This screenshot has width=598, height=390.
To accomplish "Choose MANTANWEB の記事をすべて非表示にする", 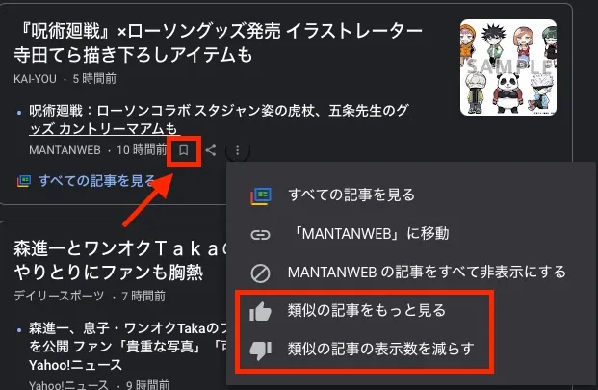I will (427, 273).
